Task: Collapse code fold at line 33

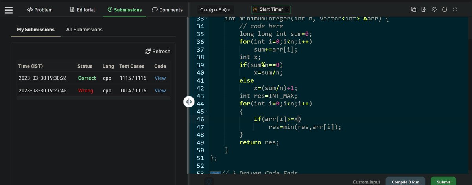Action: click(206, 18)
